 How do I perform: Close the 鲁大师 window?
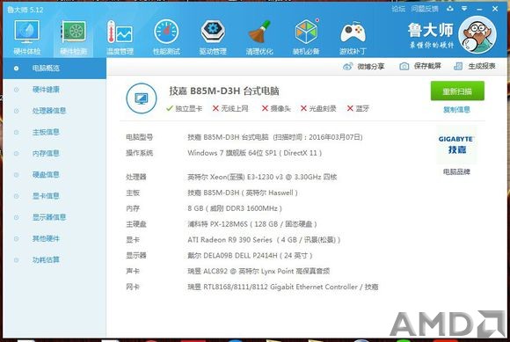click(495, 9)
